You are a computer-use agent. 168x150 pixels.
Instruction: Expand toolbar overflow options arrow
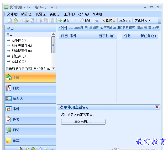coord(160,22)
